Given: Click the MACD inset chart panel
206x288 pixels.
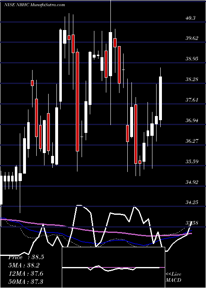Looking at the screenshot, I should tap(113, 267).
